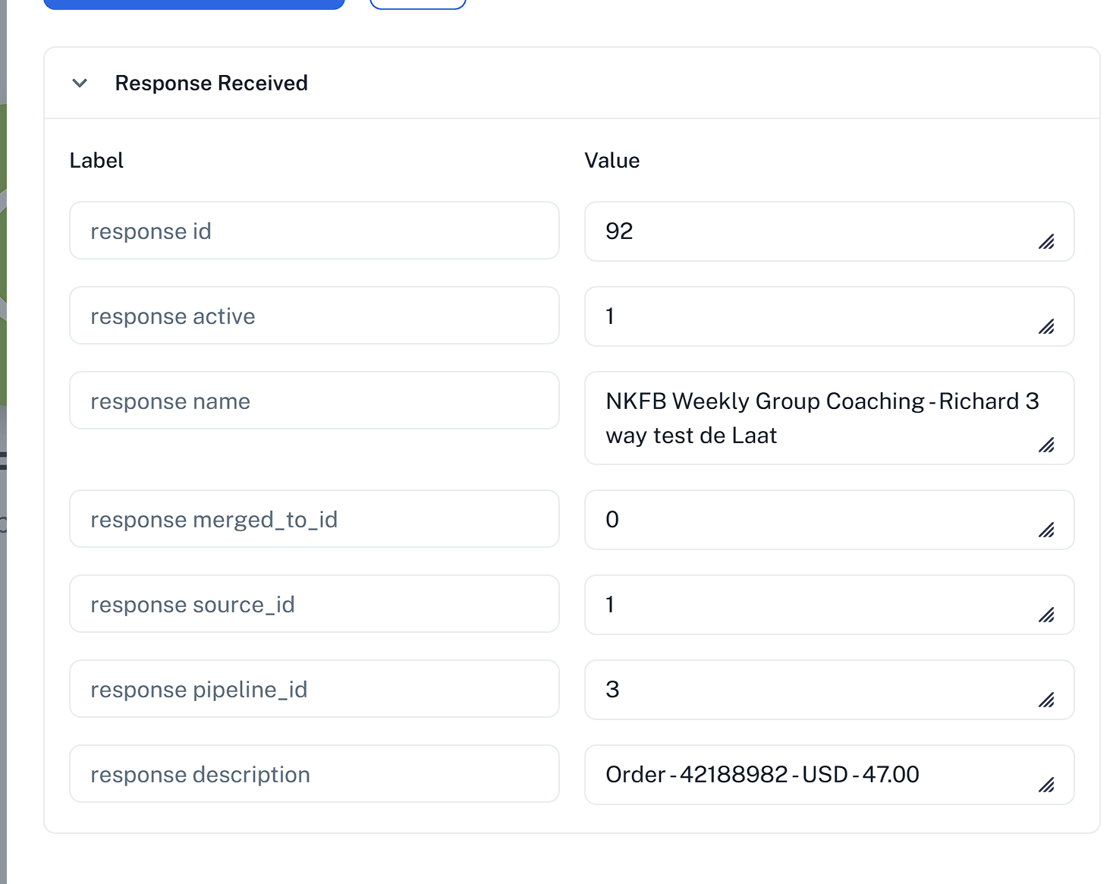Click the response pipeline_id label field
This screenshot has height=884, width=1113.
click(314, 689)
